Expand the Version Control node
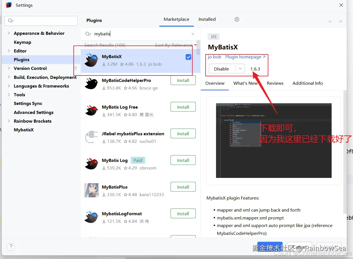This screenshot has height=259, width=353. pyautogui.click(x=9, y=68)
